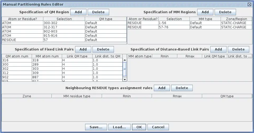Click the 'MM atom type' column header
The image size is (254, 133).
click(x=140, y=56)
